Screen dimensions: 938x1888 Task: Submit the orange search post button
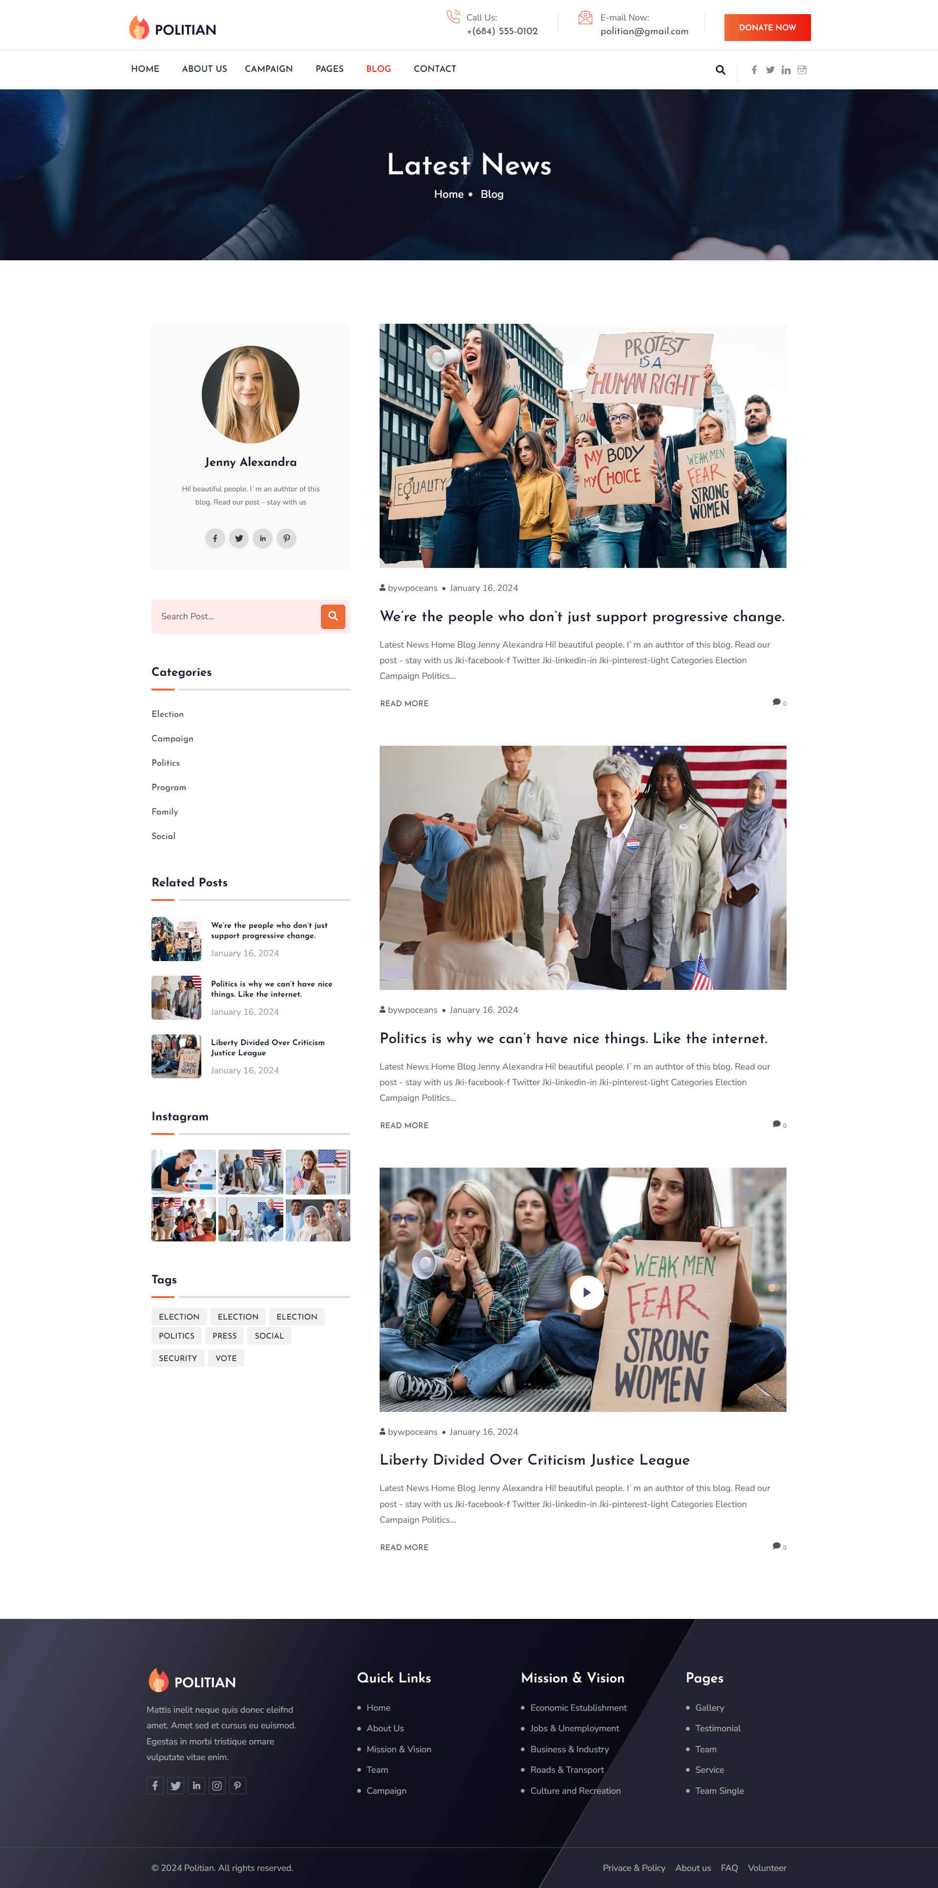coord(333,616)
